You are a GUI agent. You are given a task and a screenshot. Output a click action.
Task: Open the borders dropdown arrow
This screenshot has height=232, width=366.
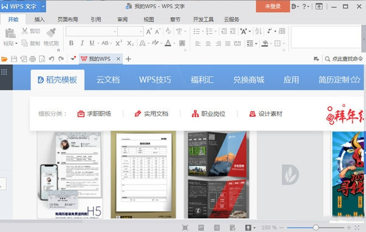(x=284, y=43)
